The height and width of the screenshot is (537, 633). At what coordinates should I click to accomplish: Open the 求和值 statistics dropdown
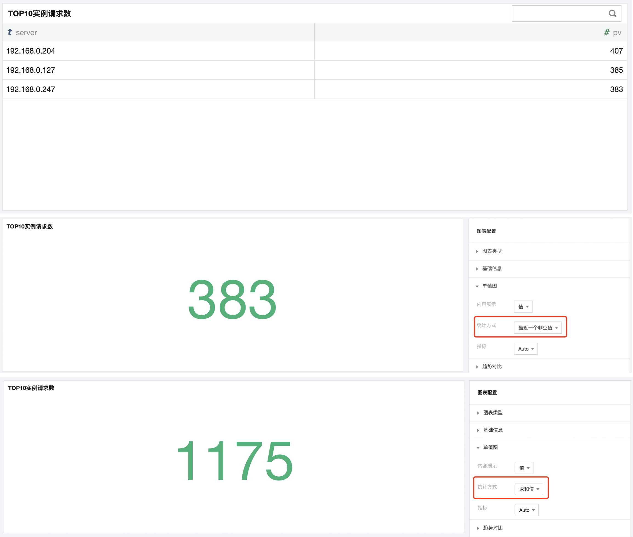pyautogui.click(x=529, y=489)
